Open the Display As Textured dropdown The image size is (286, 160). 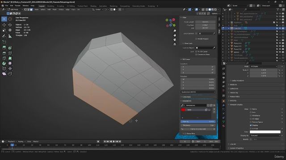click(x=265, y=136)
